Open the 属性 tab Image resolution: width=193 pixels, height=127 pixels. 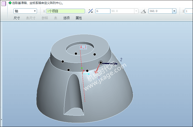pyautogui.click(x=79, y=18)
